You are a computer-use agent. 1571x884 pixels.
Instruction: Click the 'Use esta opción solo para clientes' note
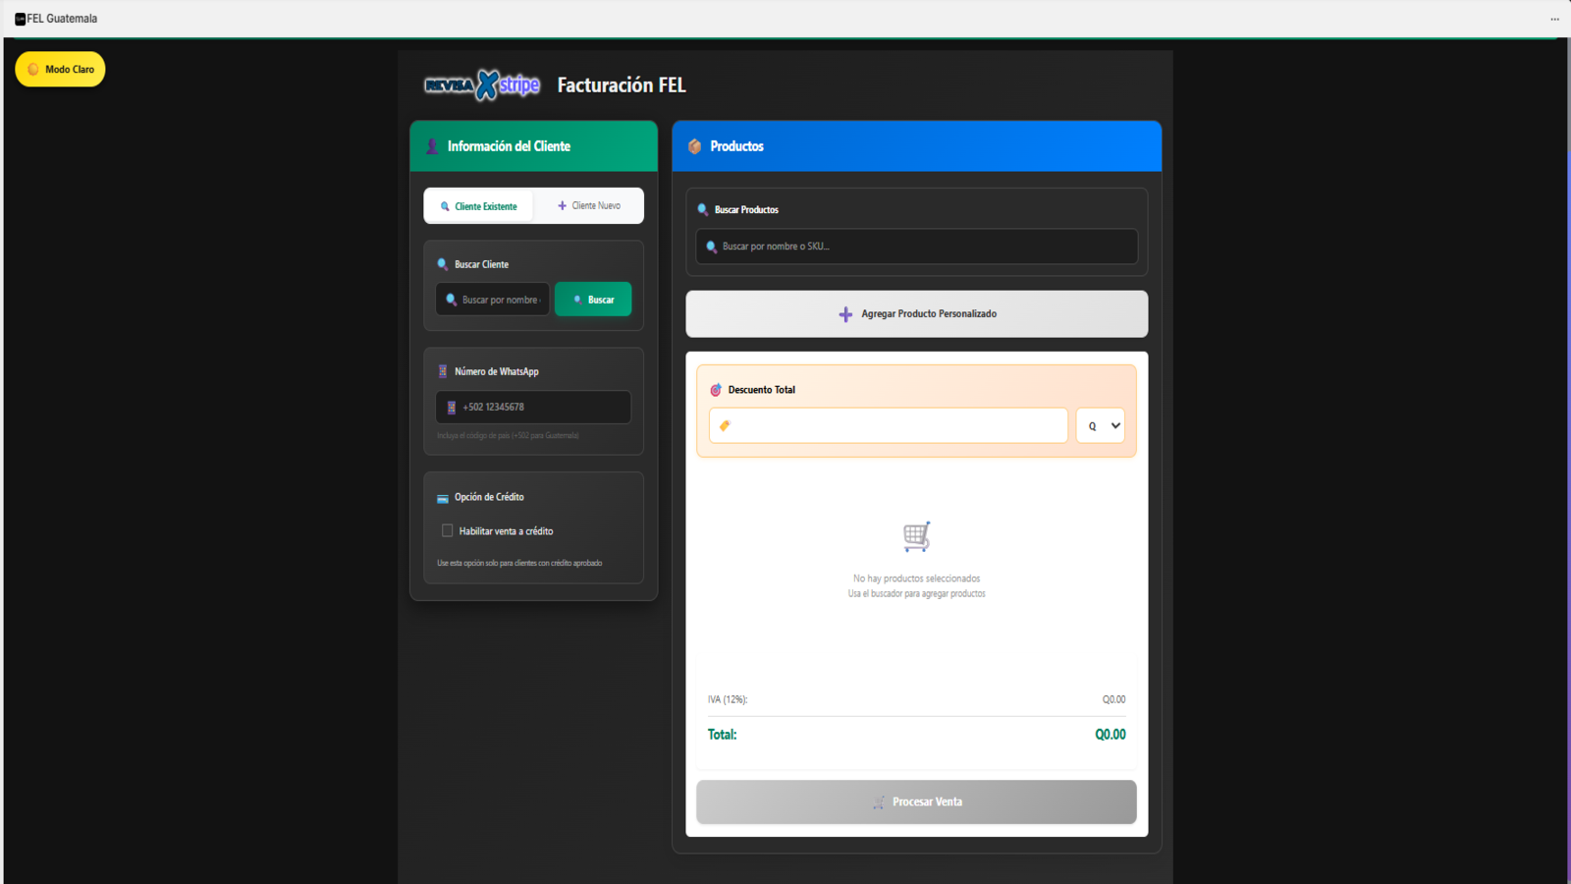(x=519, y=563)
